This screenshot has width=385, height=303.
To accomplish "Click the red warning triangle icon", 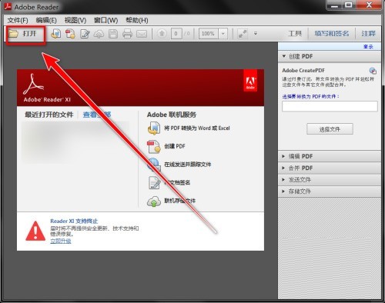I will [x=35, y=231].
